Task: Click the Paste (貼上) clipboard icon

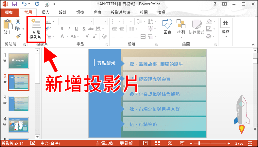Action: coord(8,24)
